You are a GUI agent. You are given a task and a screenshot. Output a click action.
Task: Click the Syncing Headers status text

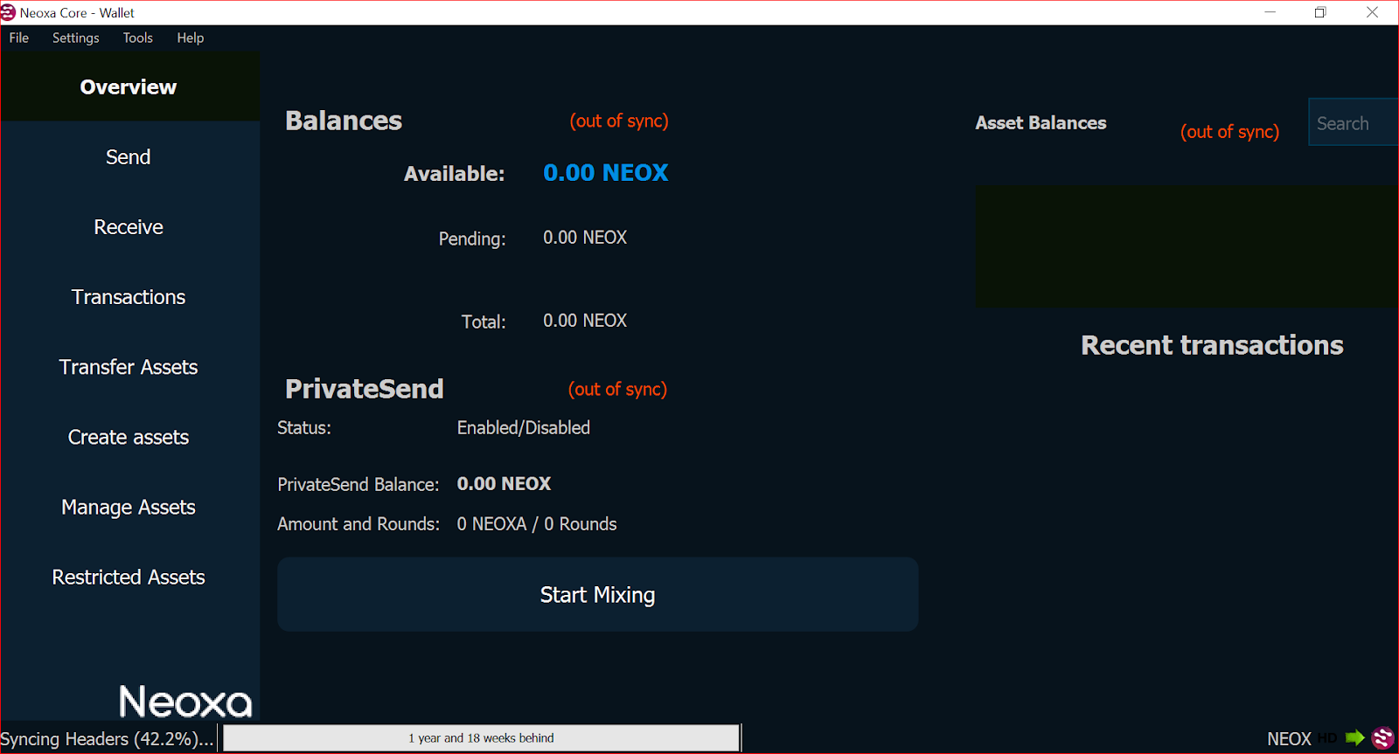point(108,739)
